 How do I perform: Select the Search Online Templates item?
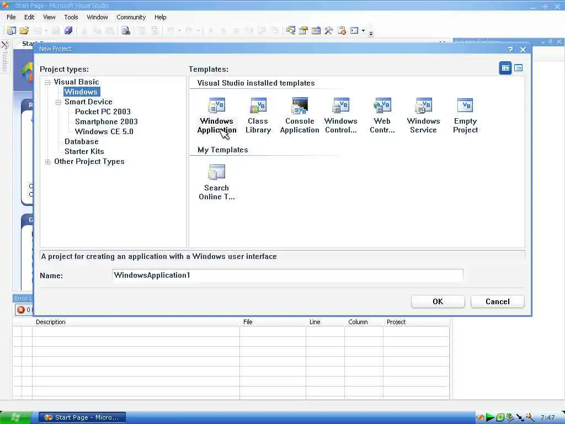click(x=216, y=182)
